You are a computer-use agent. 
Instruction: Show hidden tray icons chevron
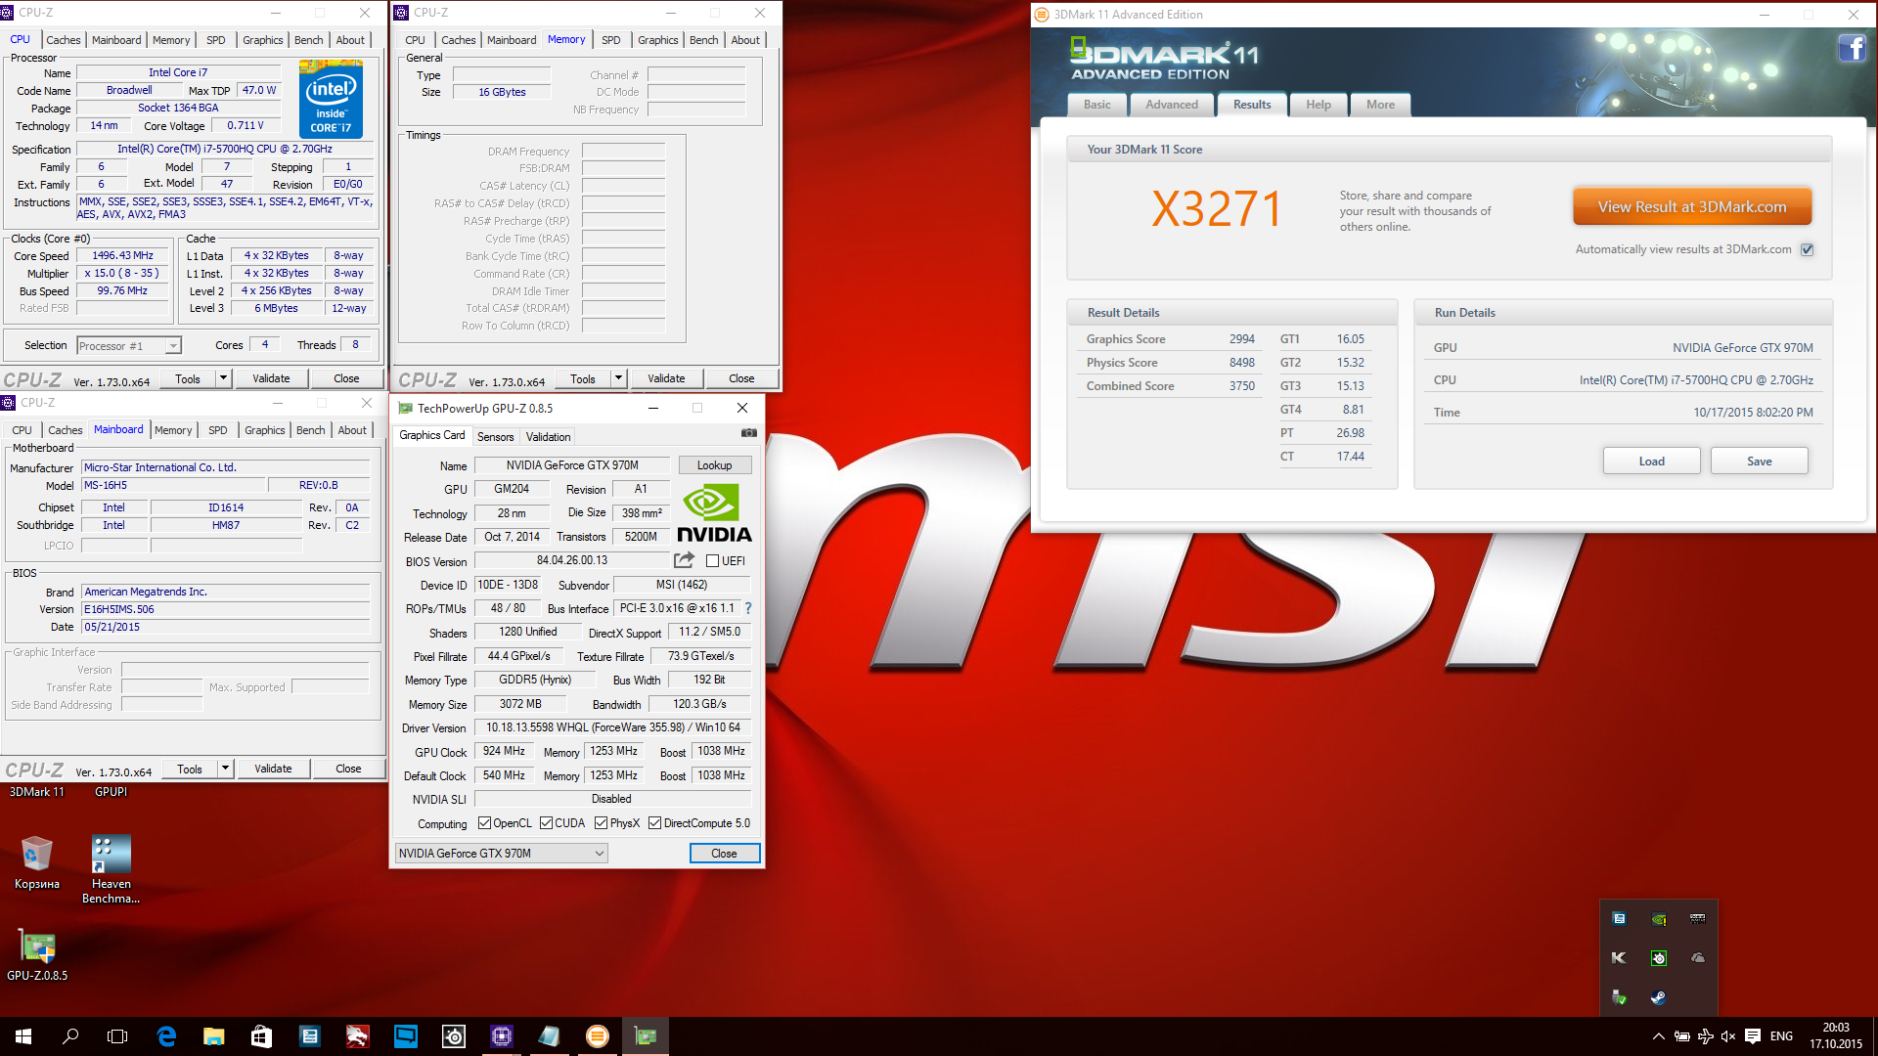1658,1036
